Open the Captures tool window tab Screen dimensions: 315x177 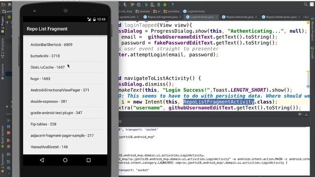coord(2,71)
